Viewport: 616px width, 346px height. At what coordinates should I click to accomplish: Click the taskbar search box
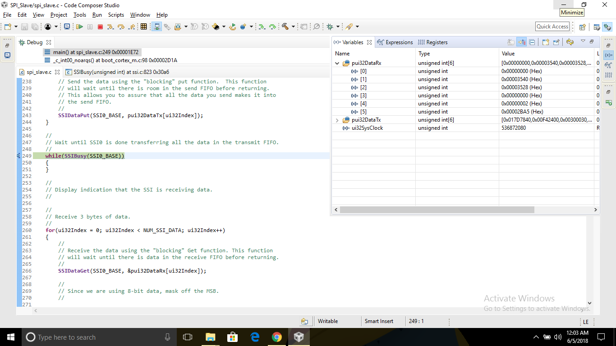[99, 337]
